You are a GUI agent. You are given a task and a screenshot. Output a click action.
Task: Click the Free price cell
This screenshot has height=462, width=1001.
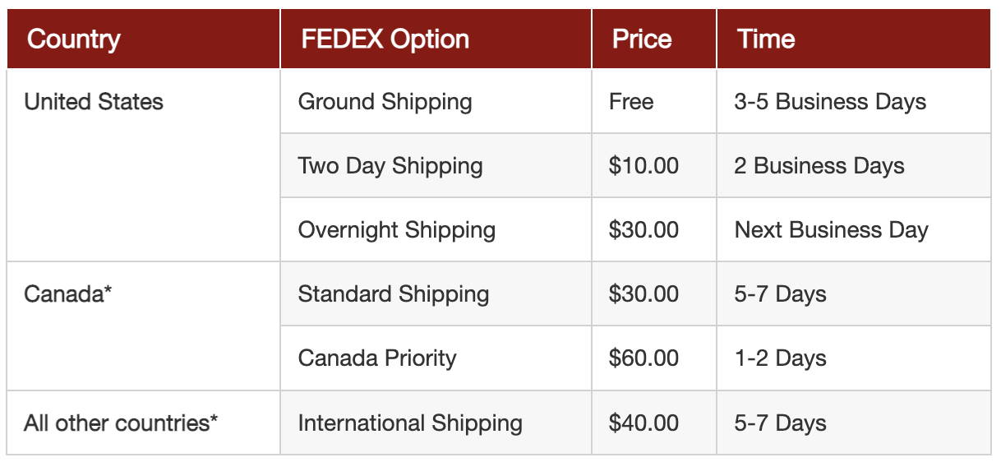tap(654, 101)
